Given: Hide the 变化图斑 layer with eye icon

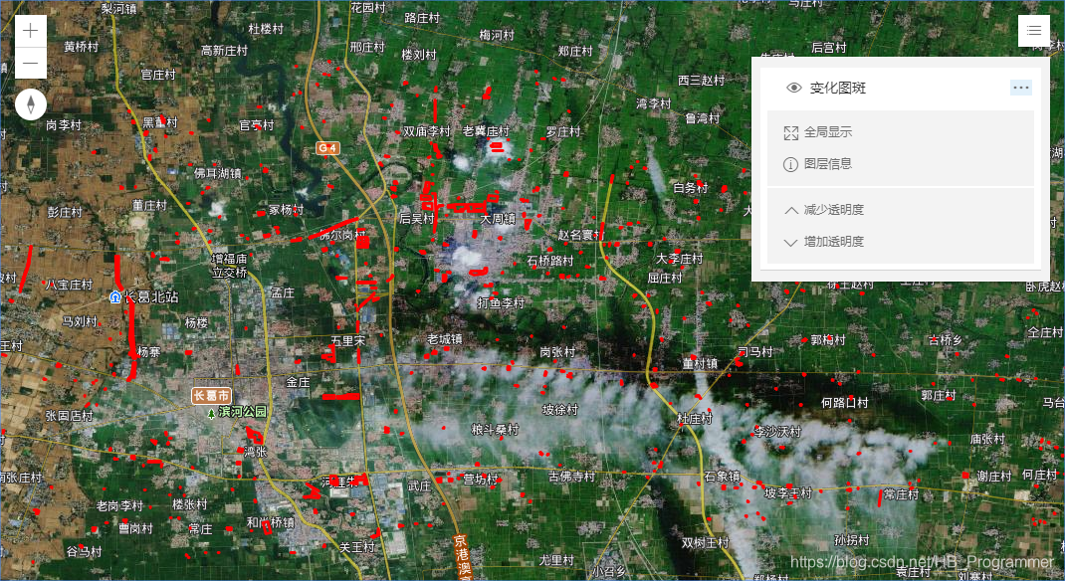Looking at the screenshot, I should pyautogui.click(x=793, y=88).
